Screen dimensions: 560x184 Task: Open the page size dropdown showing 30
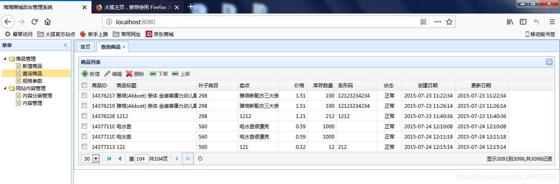(96, 159)
